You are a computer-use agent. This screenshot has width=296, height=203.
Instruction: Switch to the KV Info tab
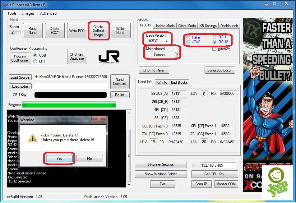pos(162,82)
